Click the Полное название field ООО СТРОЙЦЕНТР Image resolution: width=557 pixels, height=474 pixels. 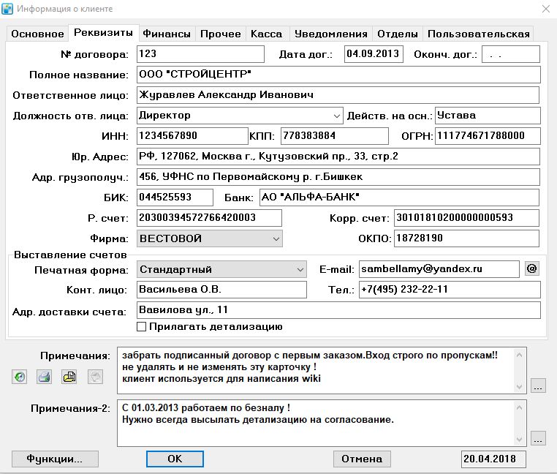coord(338,75)
